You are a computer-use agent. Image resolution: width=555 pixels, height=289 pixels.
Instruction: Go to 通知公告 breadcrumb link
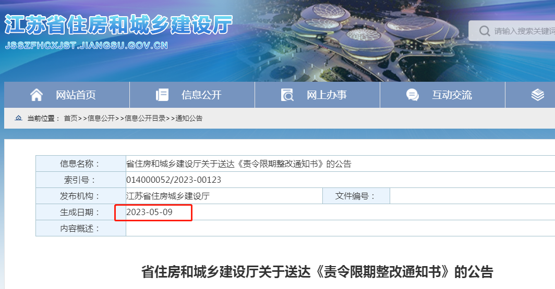pos(189,118)
